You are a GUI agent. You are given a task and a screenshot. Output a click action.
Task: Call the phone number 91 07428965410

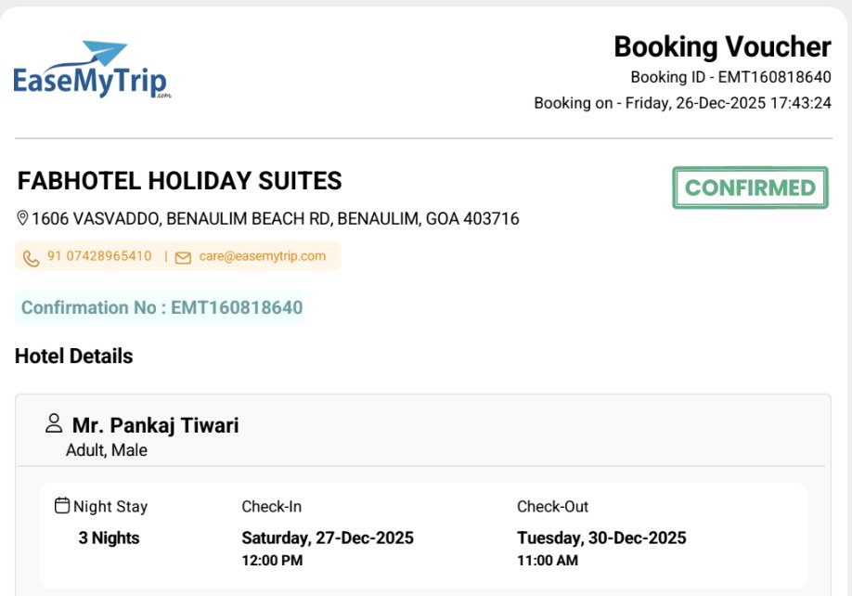point(99,256)
